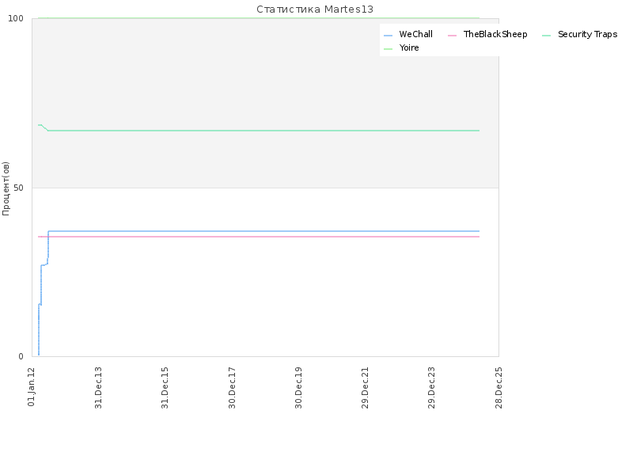Click the Security Traps legend label
The width and height of the screenshot is (633, 475).
(588, 34)
